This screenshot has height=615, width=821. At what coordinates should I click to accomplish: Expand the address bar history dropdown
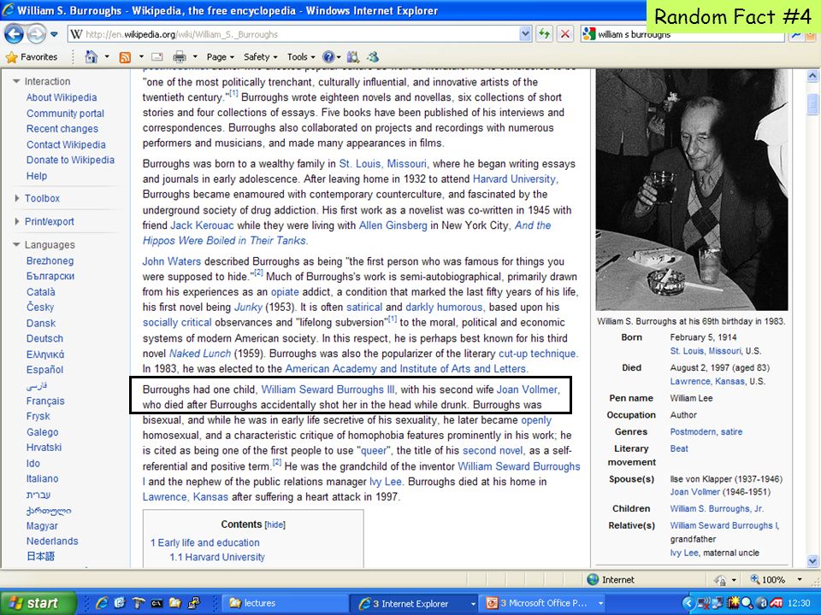526,34
